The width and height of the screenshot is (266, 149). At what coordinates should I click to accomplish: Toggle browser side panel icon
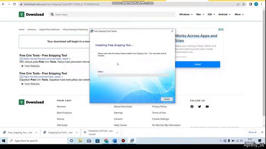pos(250,4)
